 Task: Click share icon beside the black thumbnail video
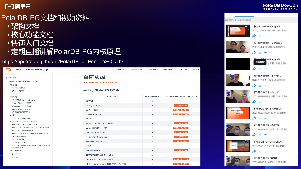pos(254,69)
